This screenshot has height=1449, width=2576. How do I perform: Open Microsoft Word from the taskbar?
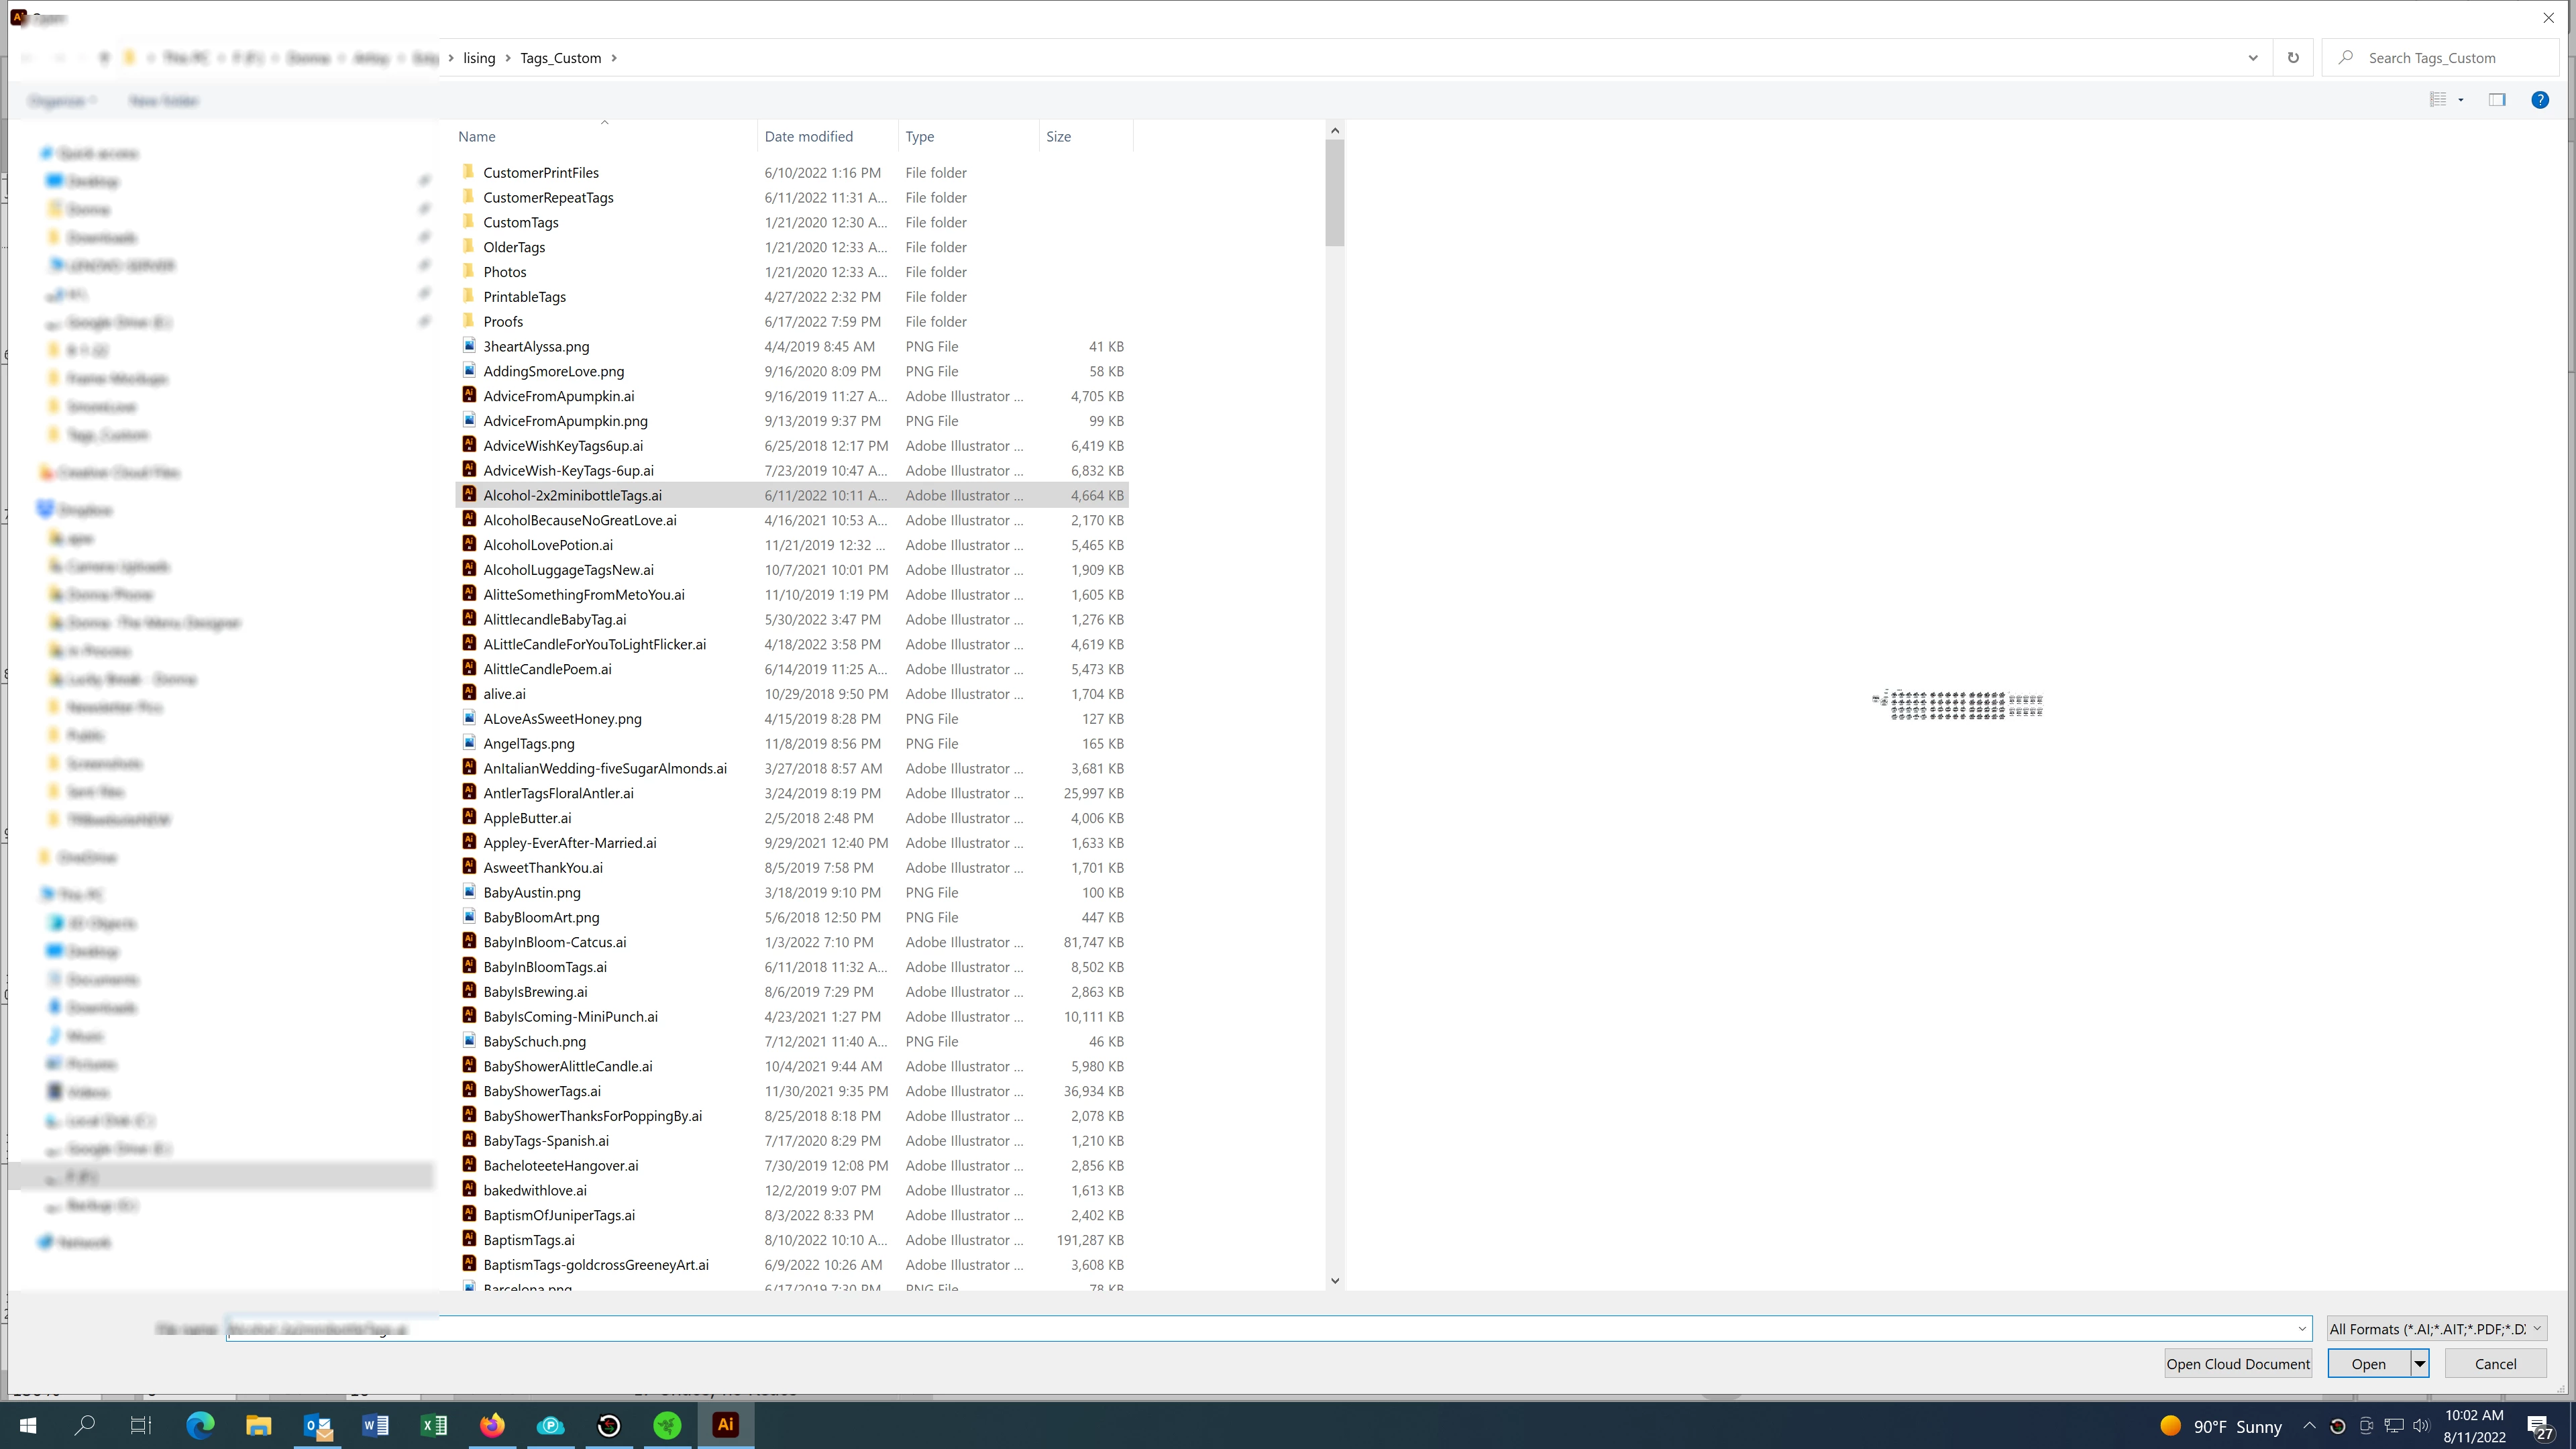tap(376, 1425)
